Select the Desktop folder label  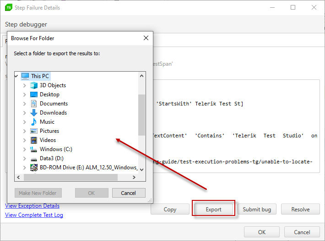point(49,94)
